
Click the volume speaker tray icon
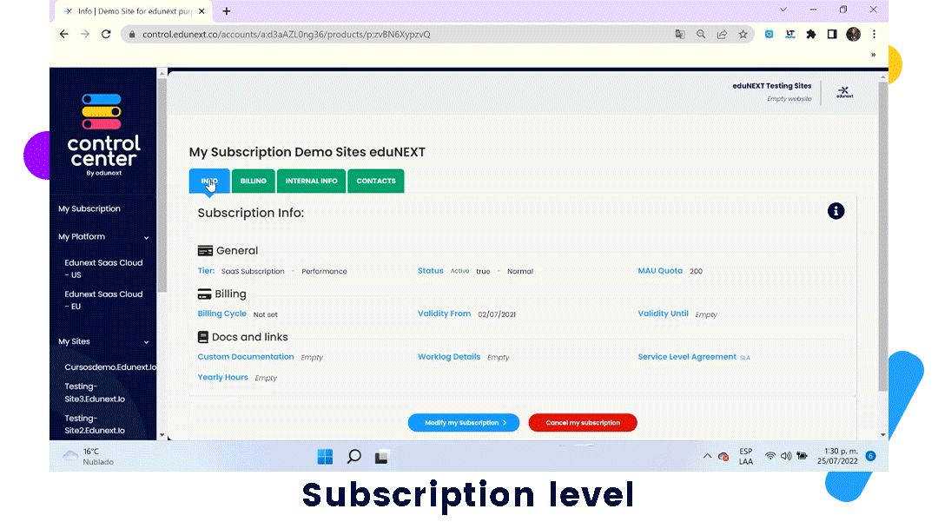coord(785,456)
